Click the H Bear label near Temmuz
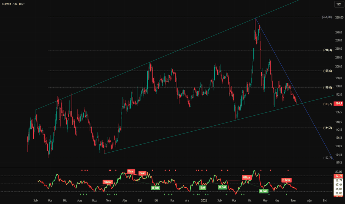Image resolution: width=345 pixels, height=204 pixels. [x=286, y=180]
